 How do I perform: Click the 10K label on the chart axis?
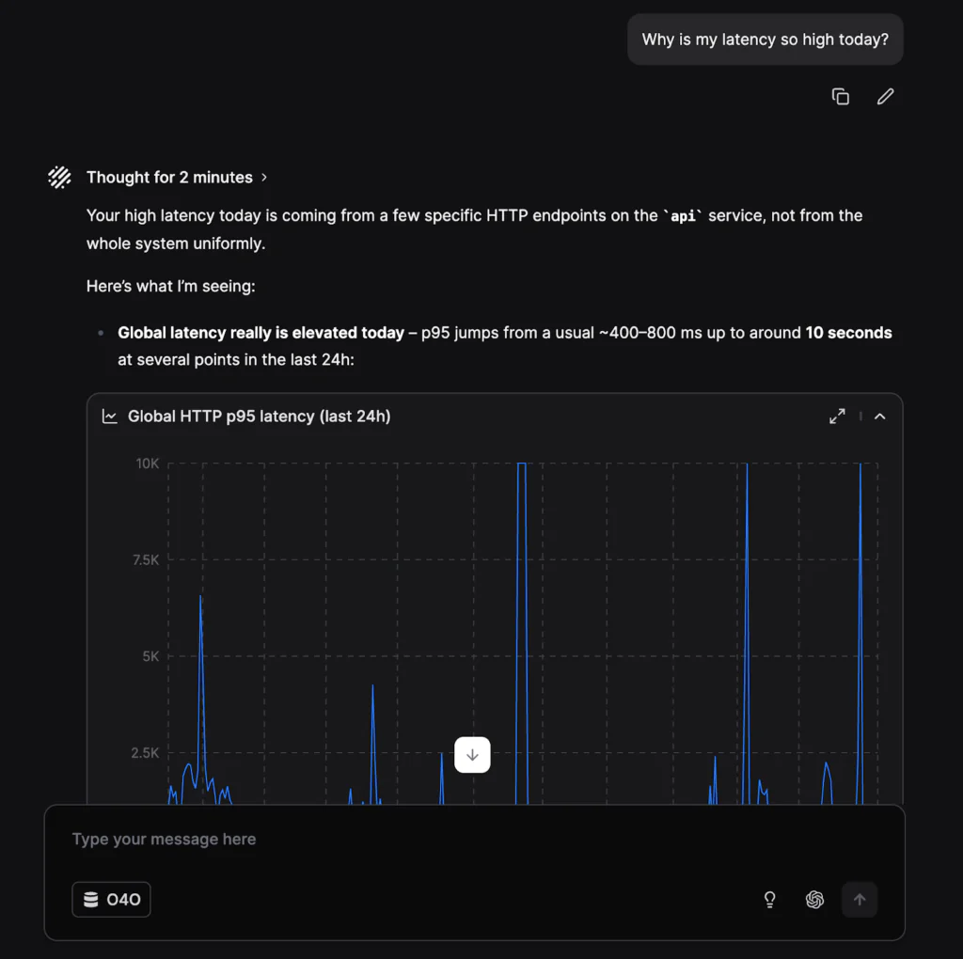[148, 464]
